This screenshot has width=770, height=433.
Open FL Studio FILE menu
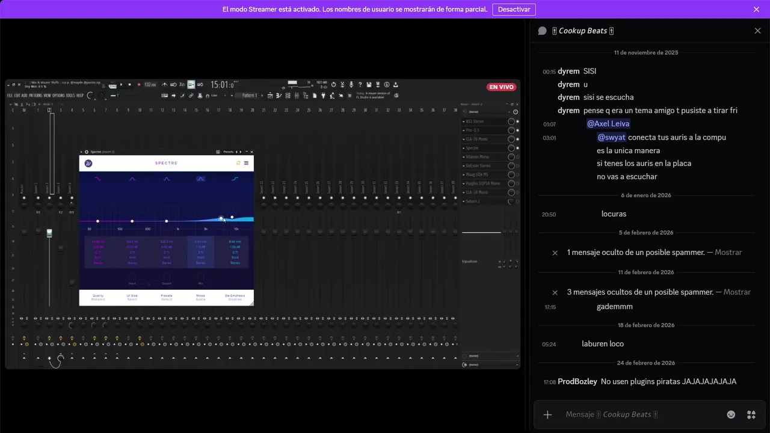(10, 95)
